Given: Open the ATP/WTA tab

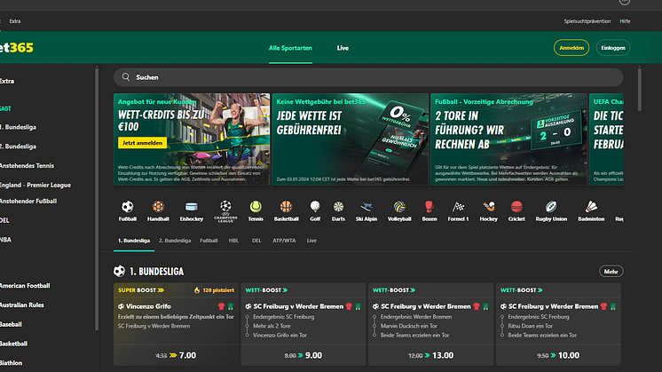Looking at the screenshot, I should (x=283, y=241).
